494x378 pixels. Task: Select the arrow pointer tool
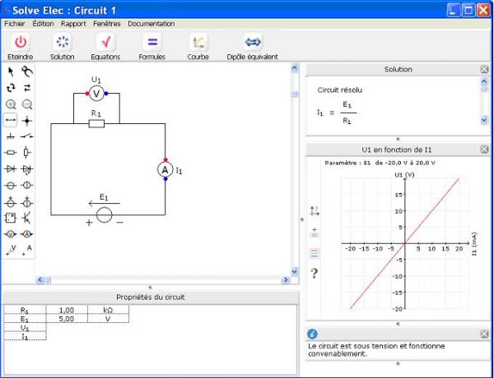[x=11, y=71]
